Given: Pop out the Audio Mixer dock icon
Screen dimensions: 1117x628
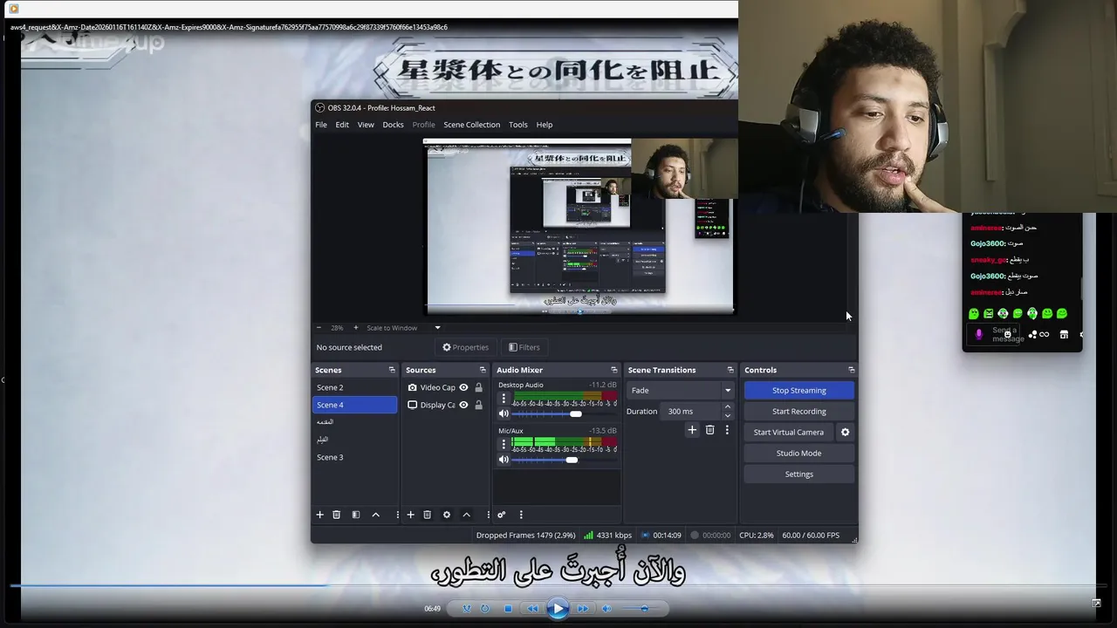Looking at the screenshot, I should 614,370.
